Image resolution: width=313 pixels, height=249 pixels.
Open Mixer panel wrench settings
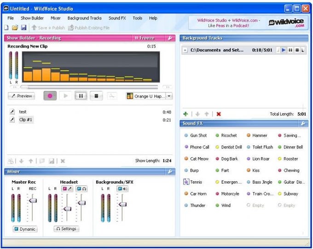(x=170, y=172)
